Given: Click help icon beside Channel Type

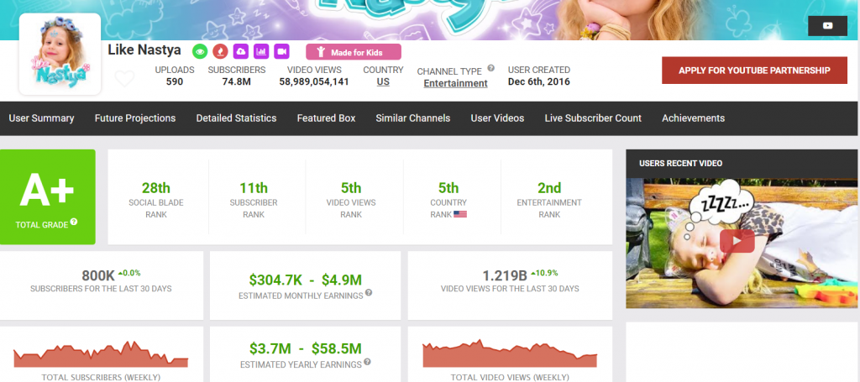Looking at the screenshot, I should click(x=490, y=69).
